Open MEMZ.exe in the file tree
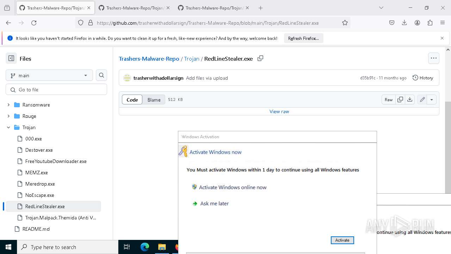This screenshot has width=451, height=254. [37, 173]
